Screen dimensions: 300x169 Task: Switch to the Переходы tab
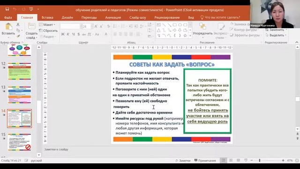pyautogui.click(x=89, y=17)
